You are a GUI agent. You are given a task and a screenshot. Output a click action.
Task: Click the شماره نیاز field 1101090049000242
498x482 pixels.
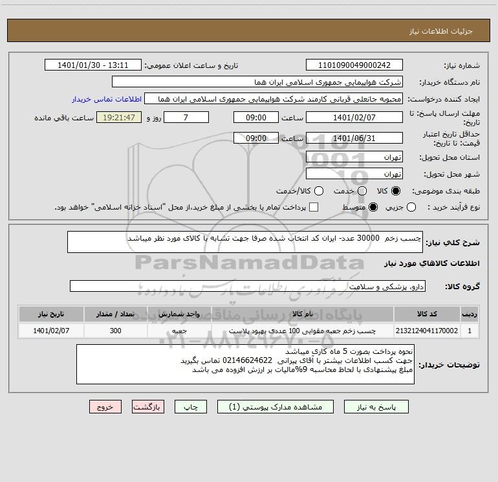coord(354,65)
